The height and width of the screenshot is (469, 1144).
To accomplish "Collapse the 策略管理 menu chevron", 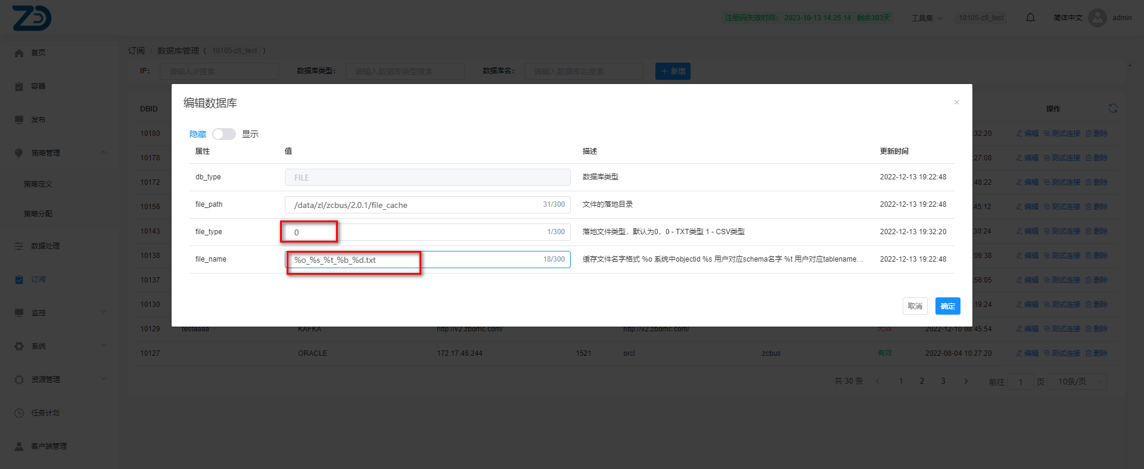I will (x=104, y=153).
